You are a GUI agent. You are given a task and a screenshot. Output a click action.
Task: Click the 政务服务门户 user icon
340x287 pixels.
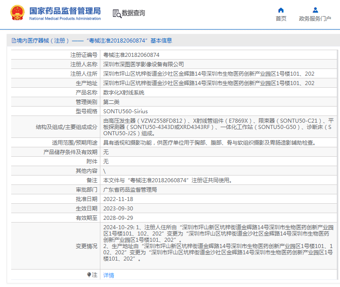tap(315, 10)
